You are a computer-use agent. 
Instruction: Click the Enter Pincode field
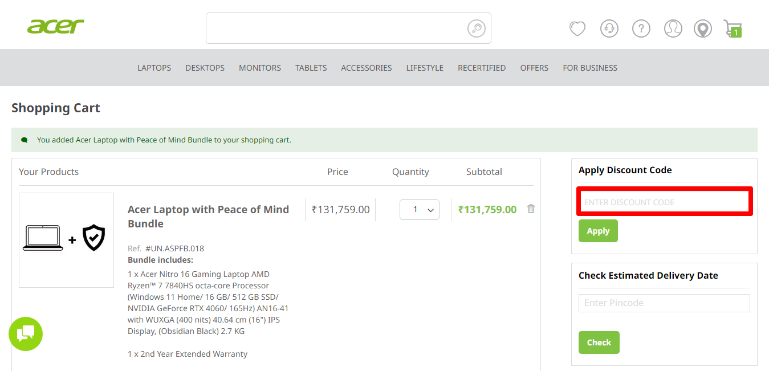pyautogui.click(x=664, y=303)
